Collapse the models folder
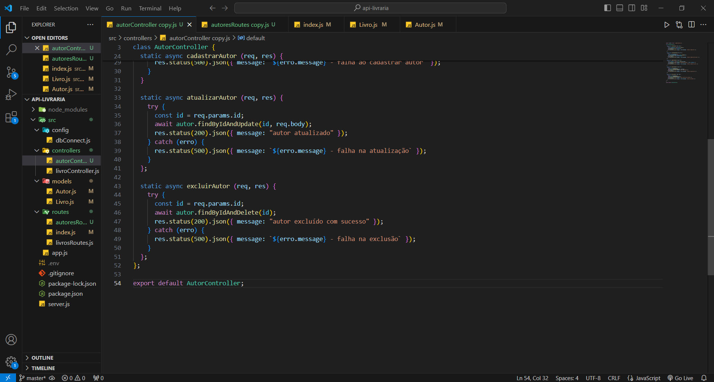 click(62, 181)
